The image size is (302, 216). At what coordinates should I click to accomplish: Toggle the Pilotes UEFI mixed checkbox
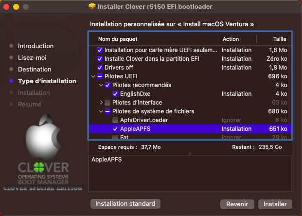[100, 76]
